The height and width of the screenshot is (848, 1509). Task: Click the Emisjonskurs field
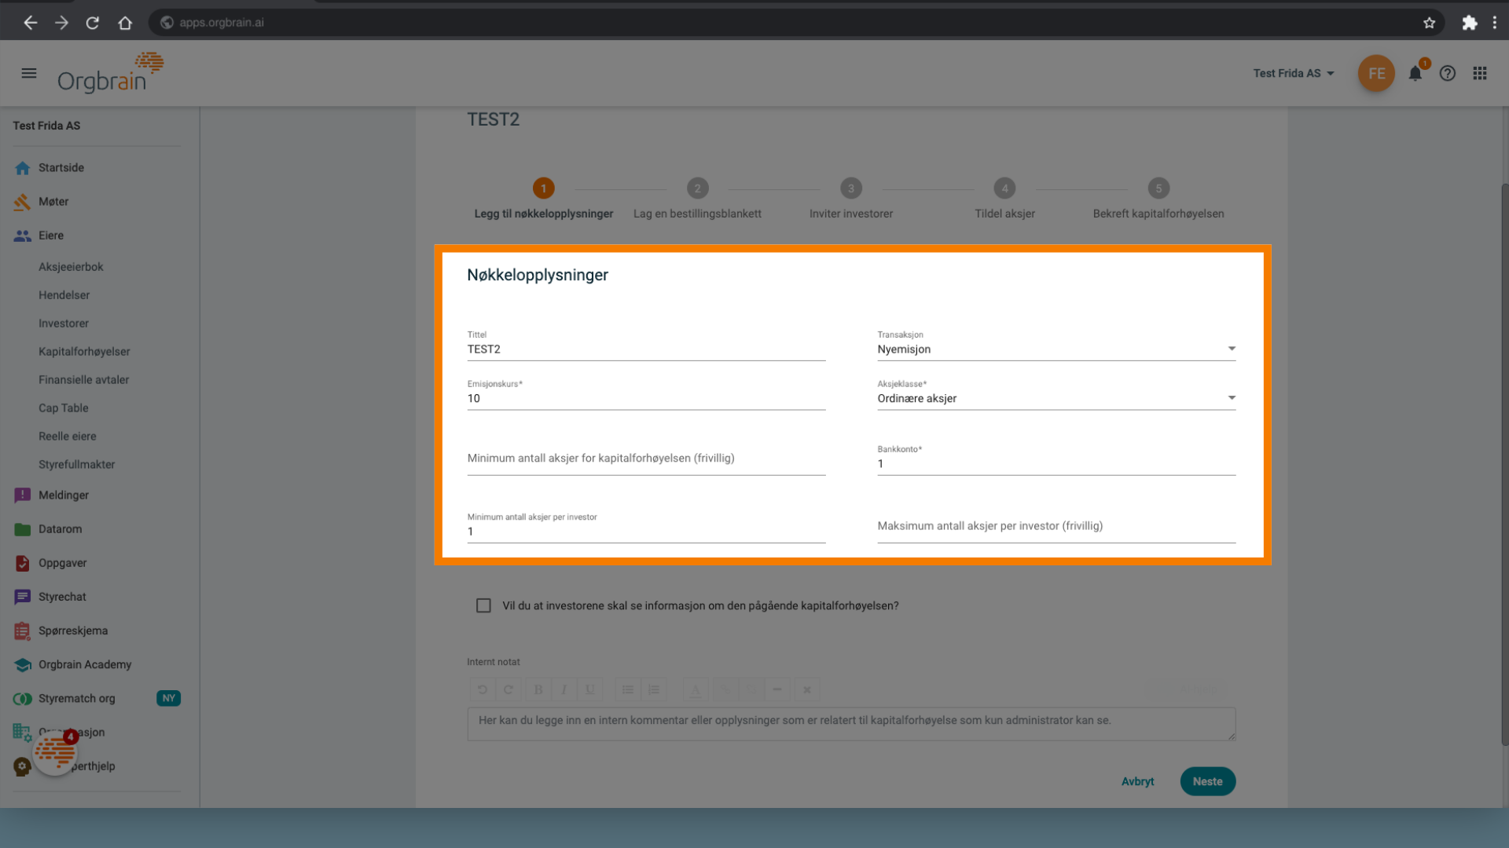(646, 398)
